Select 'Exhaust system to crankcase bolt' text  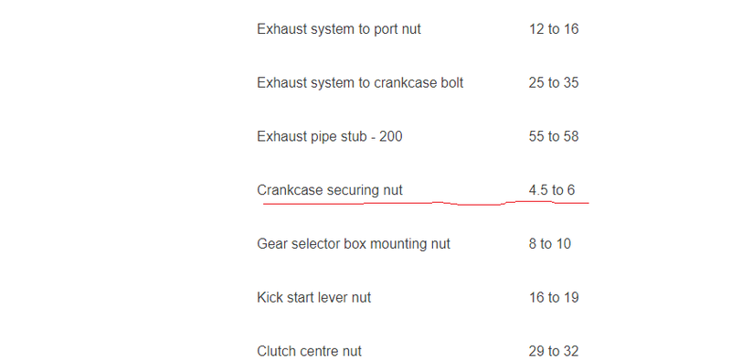360,83
